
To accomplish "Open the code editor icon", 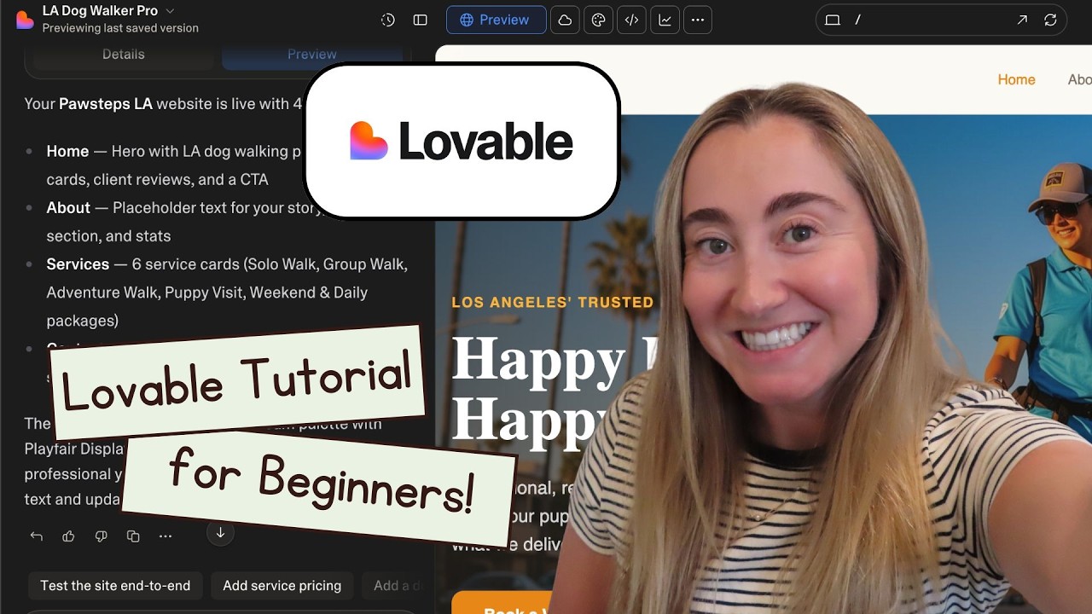I will click(631, 20).
